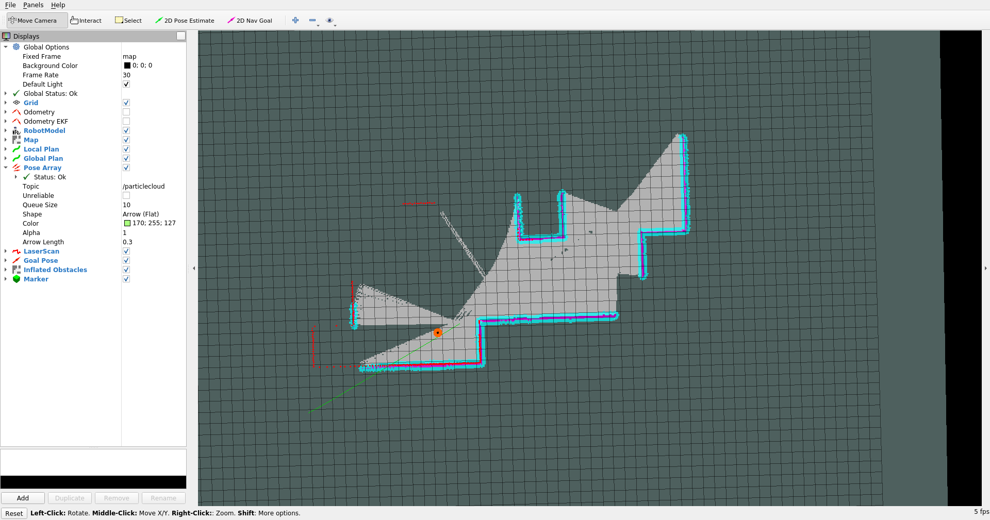Pick the 2D Nav Goal tool

tap(250, 21)
